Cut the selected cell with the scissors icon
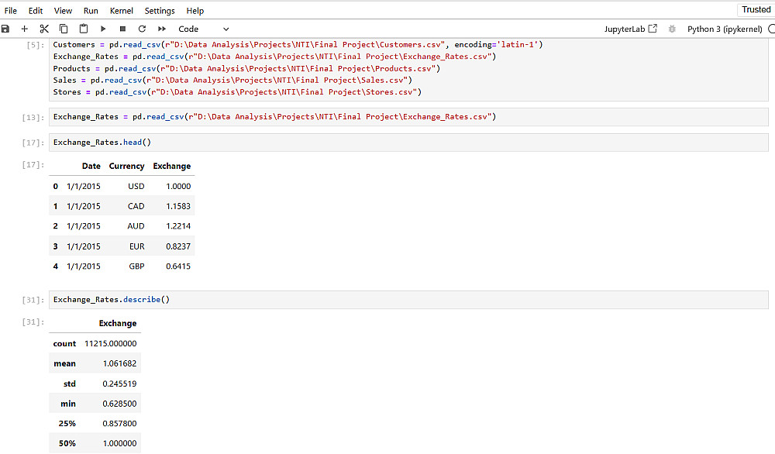Screen dimensions: 775x454 [x=44, y=29]
